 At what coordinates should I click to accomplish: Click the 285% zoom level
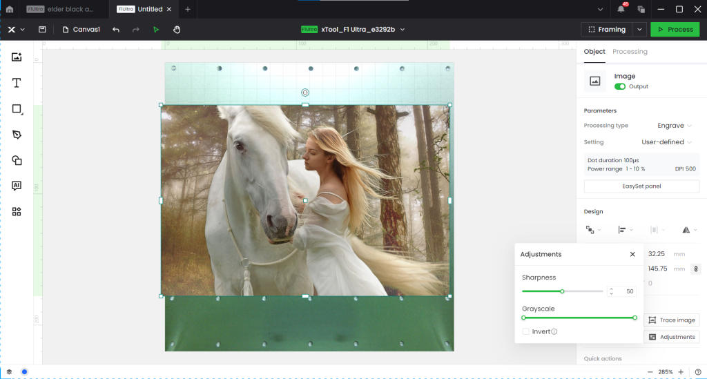click(665, 372)
